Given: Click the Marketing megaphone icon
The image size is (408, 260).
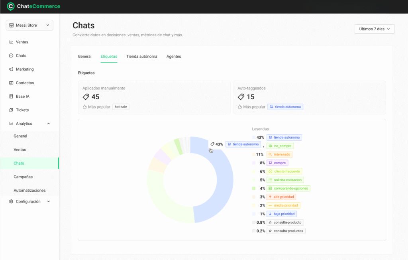Looking at the screenshot, I should point(10,69).
